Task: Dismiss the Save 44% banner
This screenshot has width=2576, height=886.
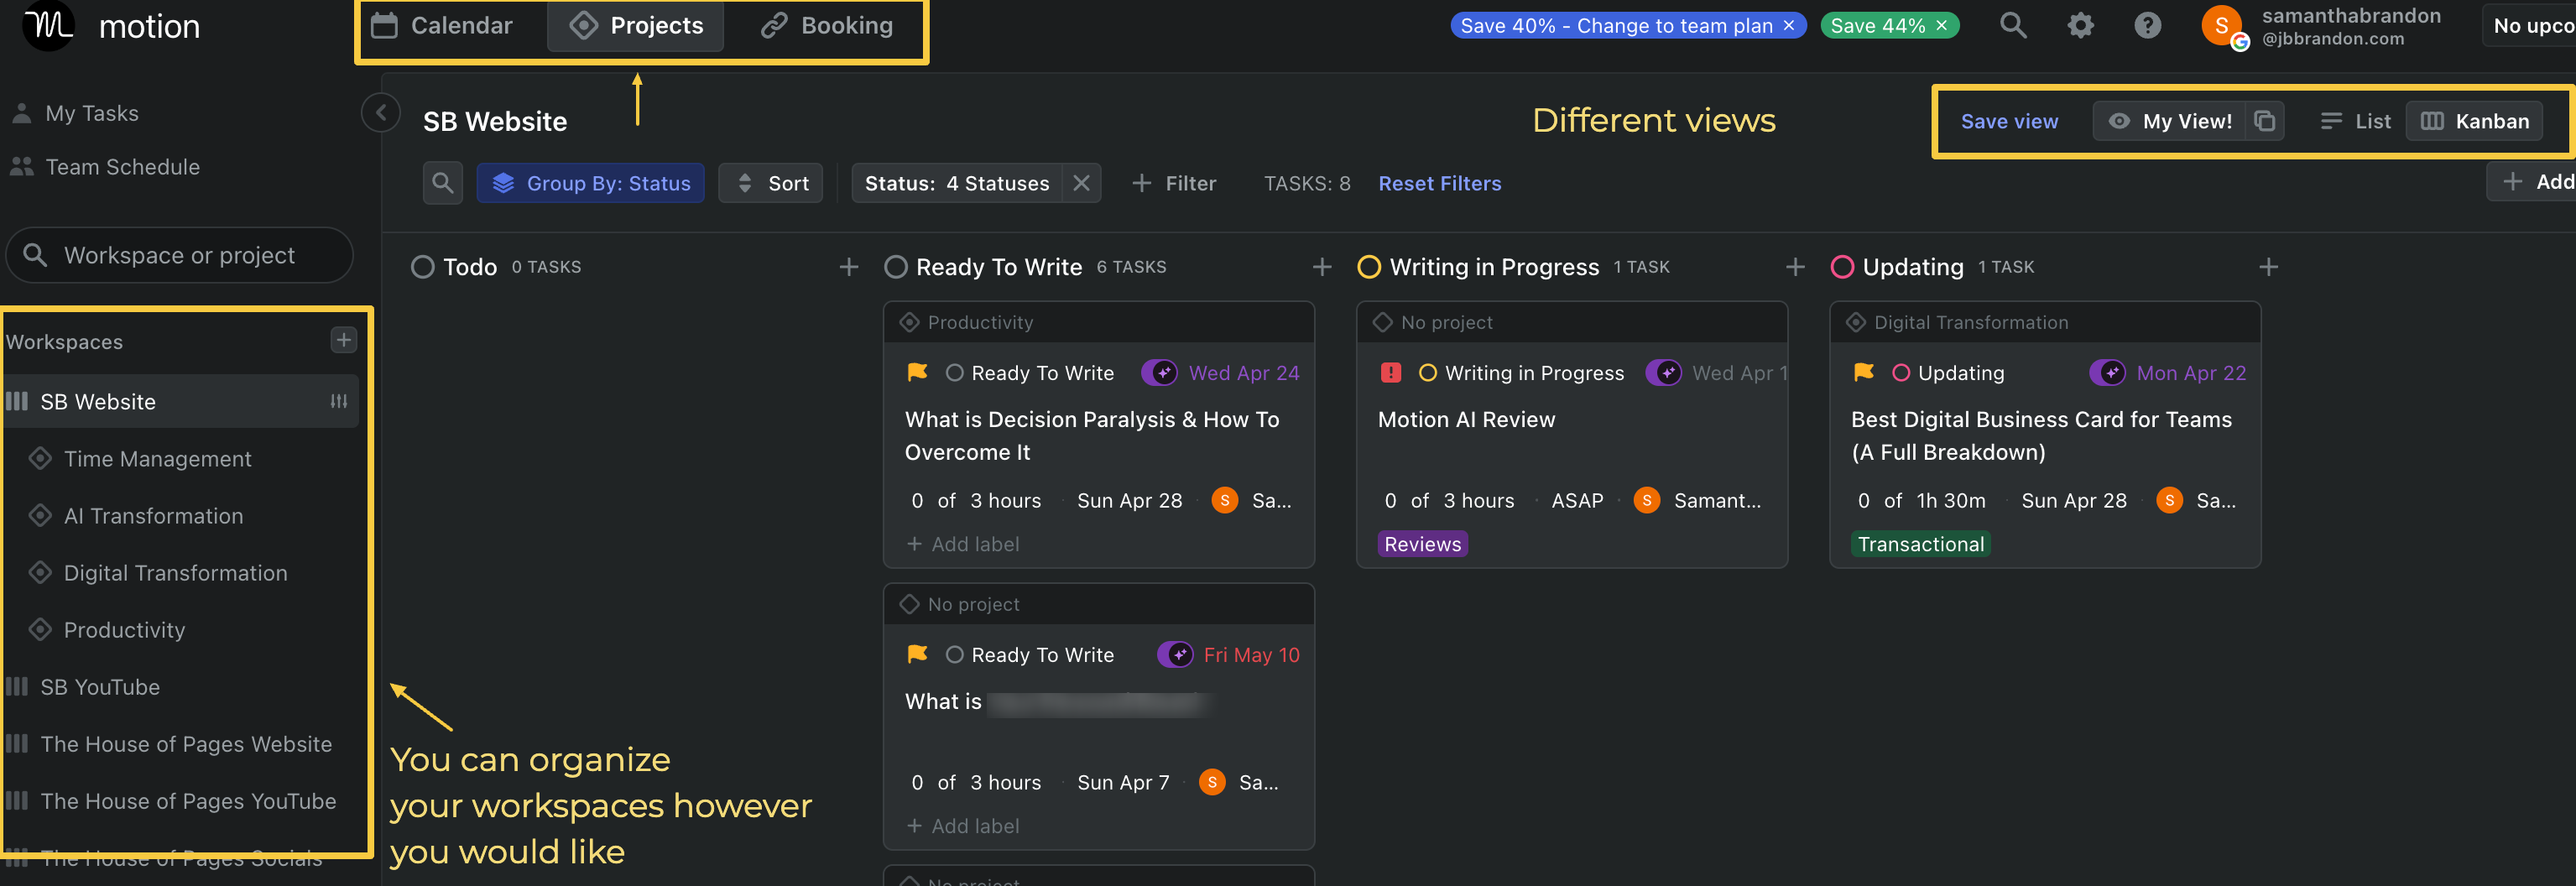Action: tap(1941, 26)
